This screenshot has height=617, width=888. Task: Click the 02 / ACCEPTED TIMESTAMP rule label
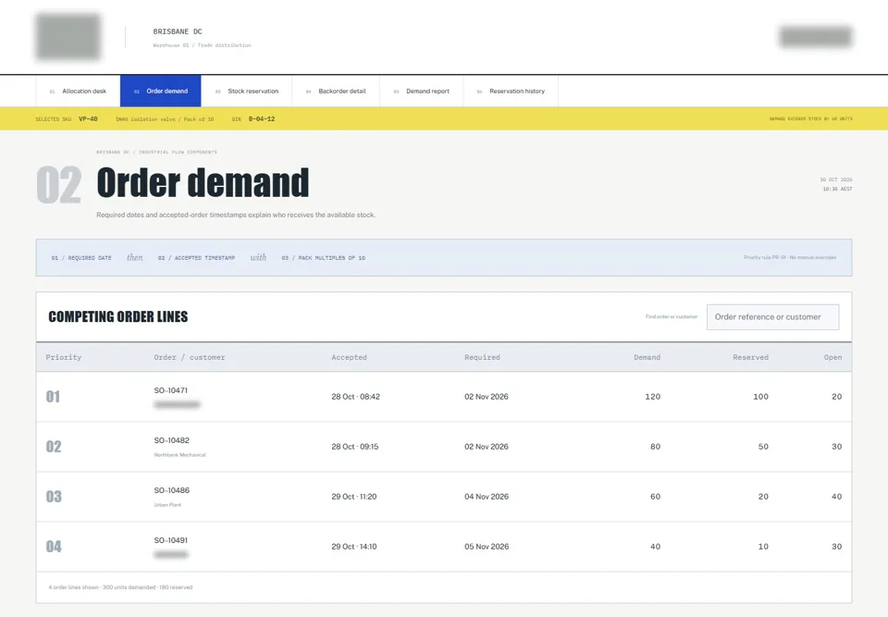tap(196, 258)
